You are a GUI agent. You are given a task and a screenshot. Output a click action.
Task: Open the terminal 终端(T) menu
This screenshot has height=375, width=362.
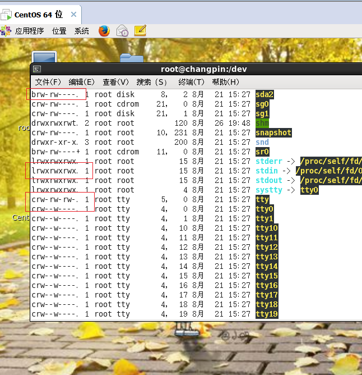point(191,82)
